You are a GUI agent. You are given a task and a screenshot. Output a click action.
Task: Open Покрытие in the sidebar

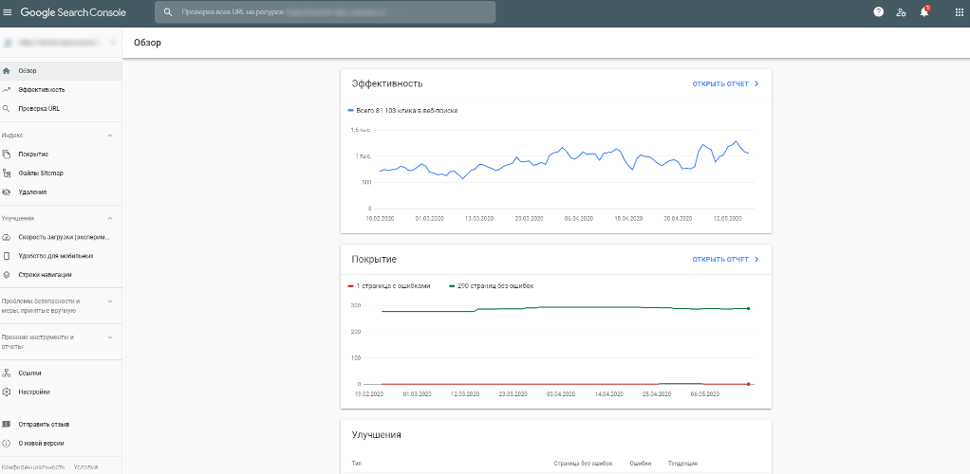61,154
